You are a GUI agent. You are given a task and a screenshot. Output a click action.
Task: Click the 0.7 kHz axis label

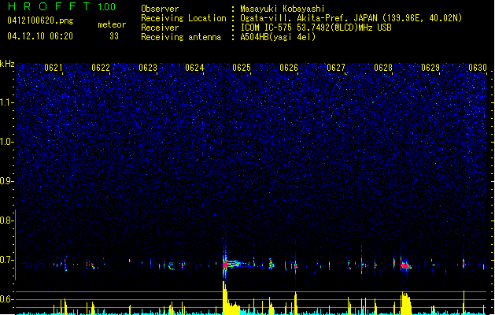pyautogui.click(x=6, y=260)
